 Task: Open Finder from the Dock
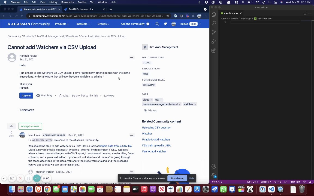tap(12, 189)
